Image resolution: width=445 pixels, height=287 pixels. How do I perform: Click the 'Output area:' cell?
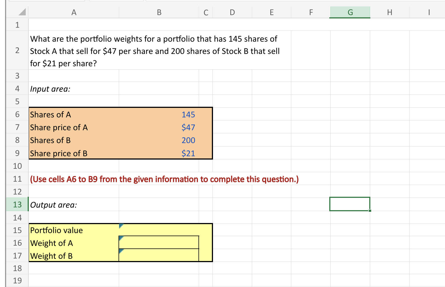(x=74, y=205)
